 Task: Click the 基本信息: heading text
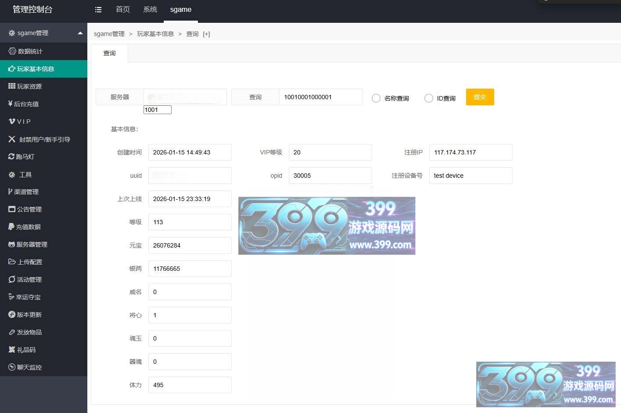click(x=125, y=129)
